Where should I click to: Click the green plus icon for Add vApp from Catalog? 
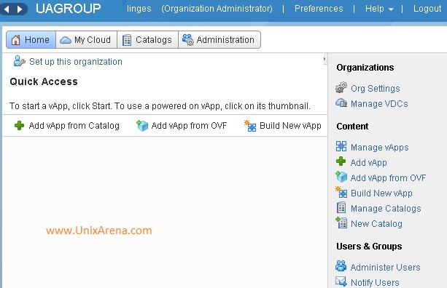(x=20, y=125)
